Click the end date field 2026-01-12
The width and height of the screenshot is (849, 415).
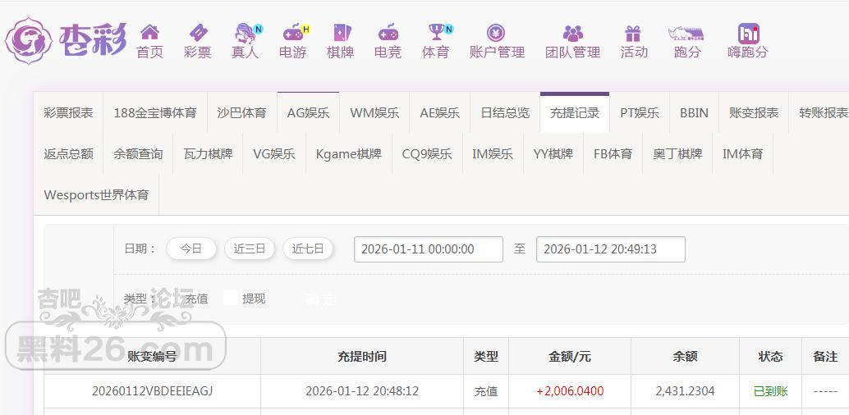[610, 249]
